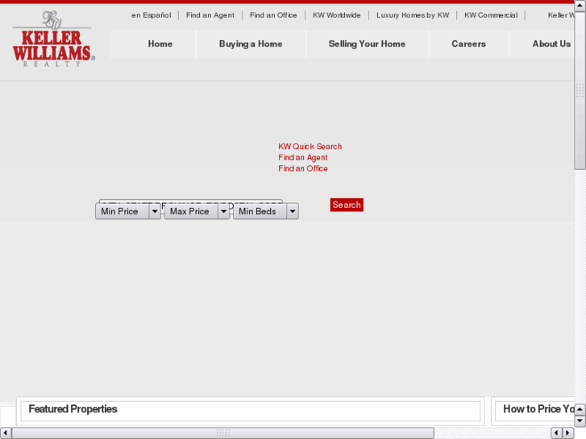Click the Keller Williams Realty logo
This screenshot has width=586, height=439.
click(x=53, y=39)
